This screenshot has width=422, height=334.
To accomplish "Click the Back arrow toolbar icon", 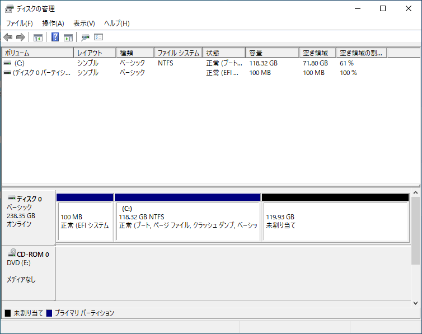I will 8,37.
